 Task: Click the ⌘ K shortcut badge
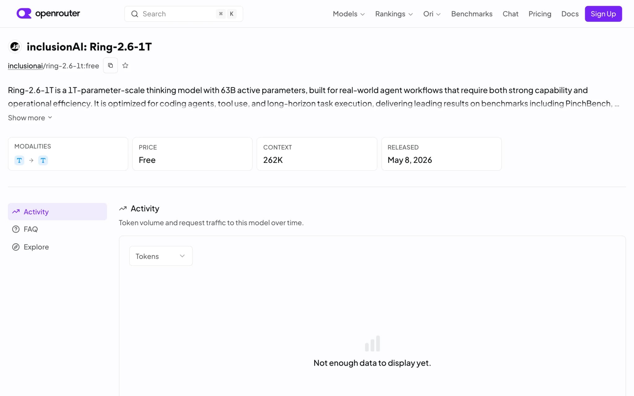pos(226,14)
